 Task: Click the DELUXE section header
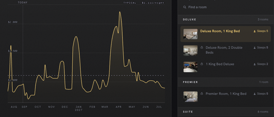226,20
